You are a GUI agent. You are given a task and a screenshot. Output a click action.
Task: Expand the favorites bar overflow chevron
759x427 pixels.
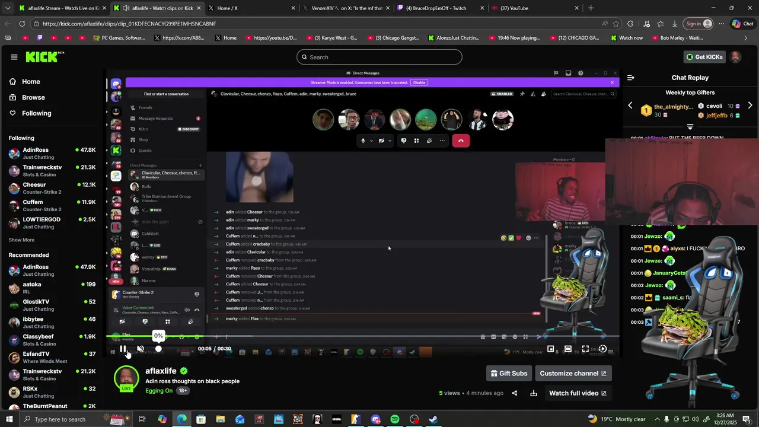746,37
